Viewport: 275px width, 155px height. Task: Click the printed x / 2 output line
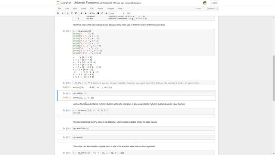(87, 67)
